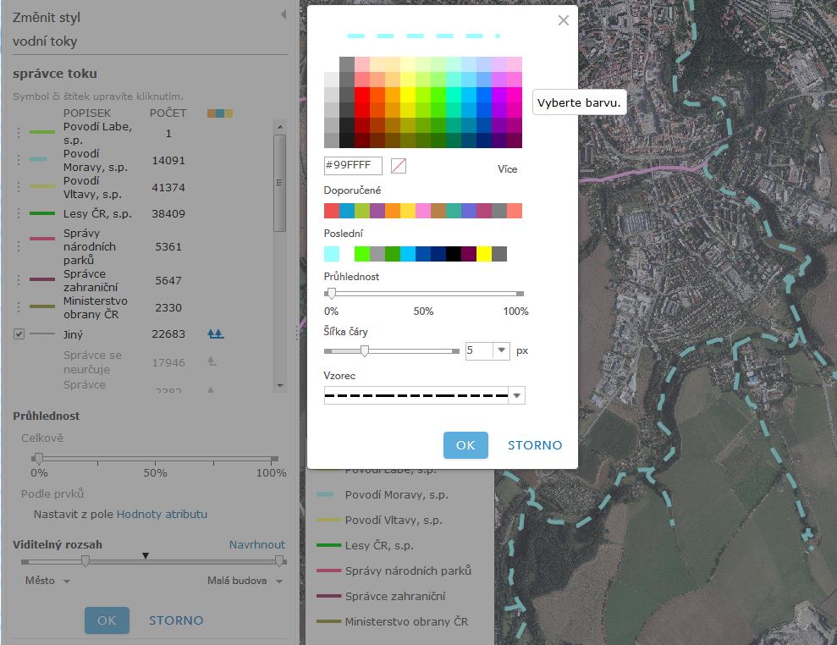837x645 pixels.
Task: Click the Navrhnout visible range link
Action: click(x=257, y=544)
